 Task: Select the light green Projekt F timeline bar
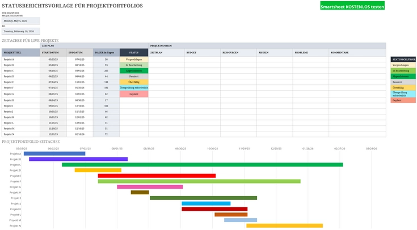[x=199, y=181]
